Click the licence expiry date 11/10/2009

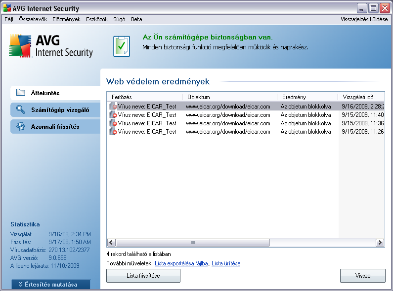[x=65, y=266]
